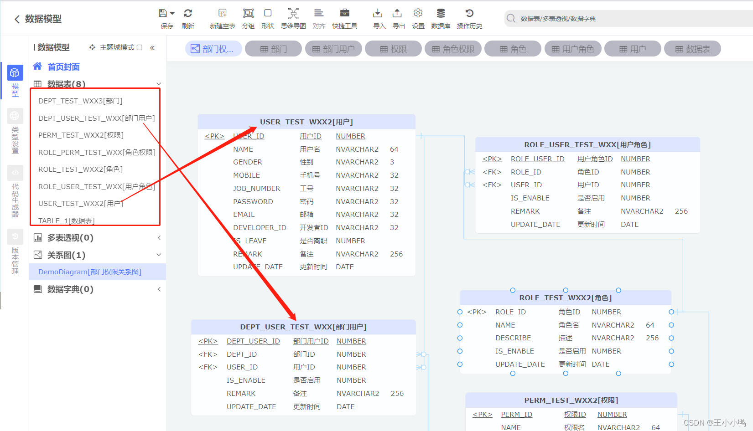753x431 pixels.
Task: Click DEVELOPER_ID field in USER table
Action: pos(260,228)
